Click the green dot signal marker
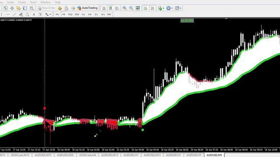This screenshot has width=280, height=157. tap(143, 130)
